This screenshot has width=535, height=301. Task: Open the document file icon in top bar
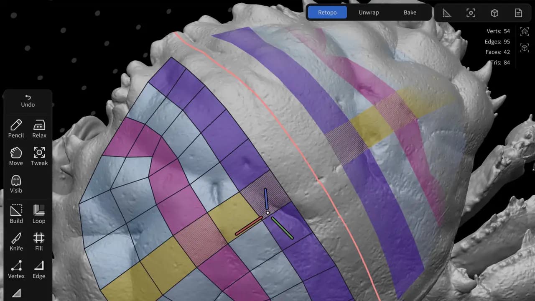pos(518,13)
